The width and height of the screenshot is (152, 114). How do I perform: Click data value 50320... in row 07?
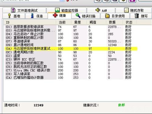(114, 41)
